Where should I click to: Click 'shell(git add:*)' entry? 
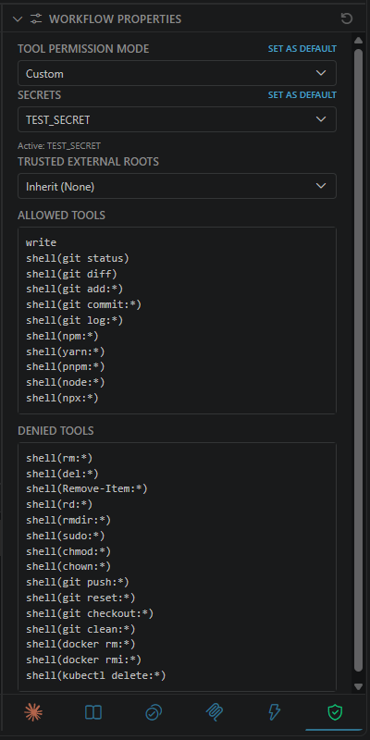pos(75,290)
